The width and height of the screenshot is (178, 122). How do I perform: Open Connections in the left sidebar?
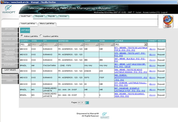[10, 76]
